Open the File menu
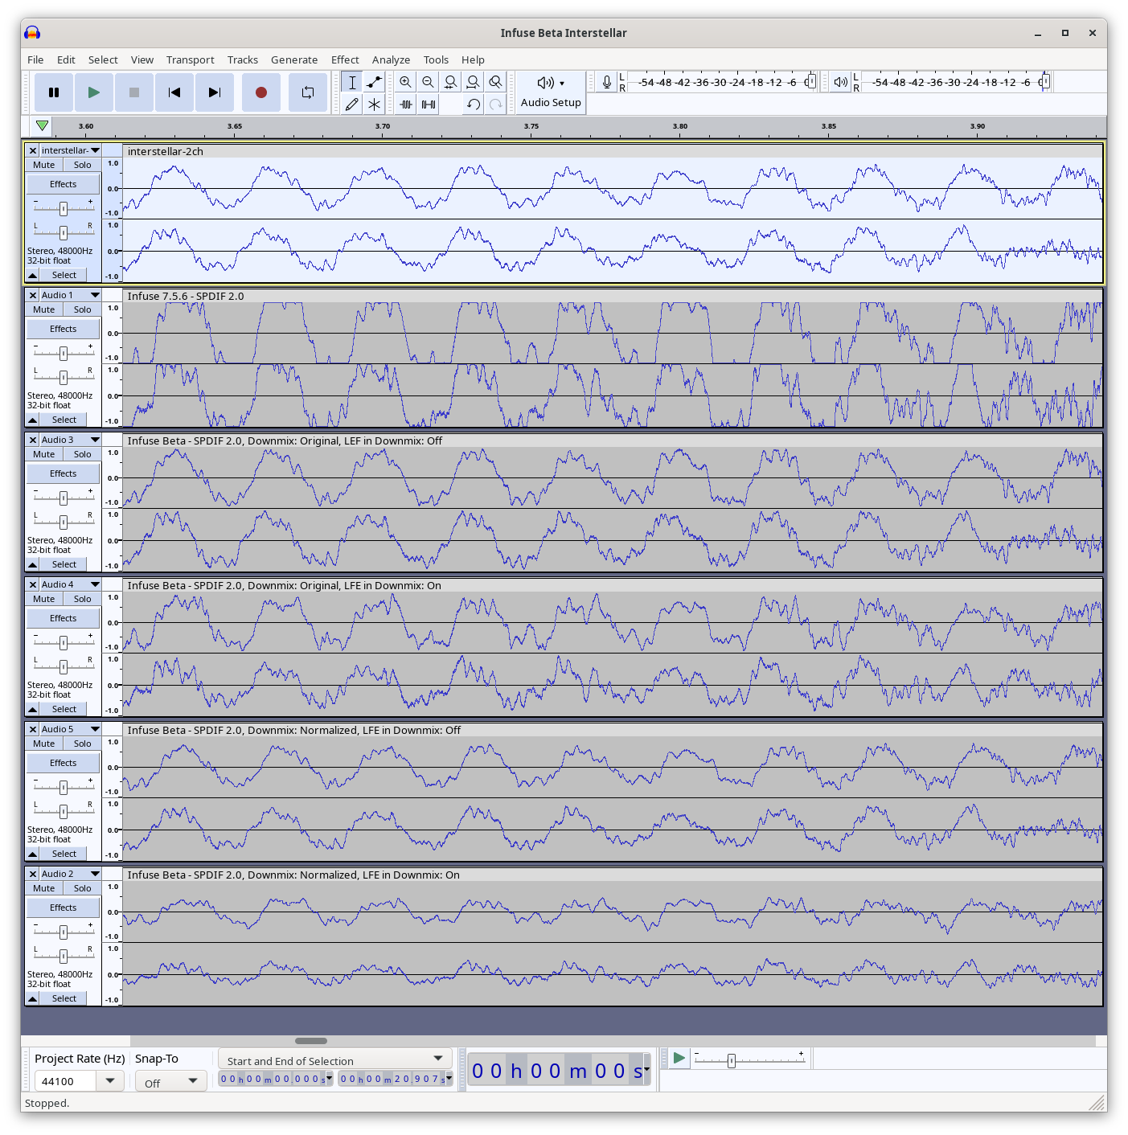The height and width of the screenshot is (1135, 1128). pyautogui.click(x=35, y=59)
